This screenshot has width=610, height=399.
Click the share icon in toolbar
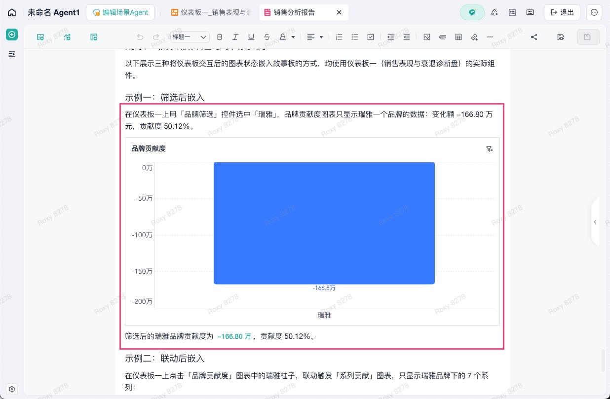[x=534, y=37]
